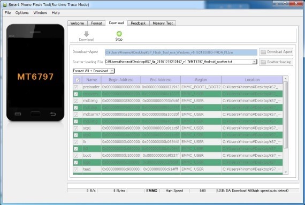305x205 pixels.
Task: Toggle the tee1 row checkbox
Action: tap(76, 169)
